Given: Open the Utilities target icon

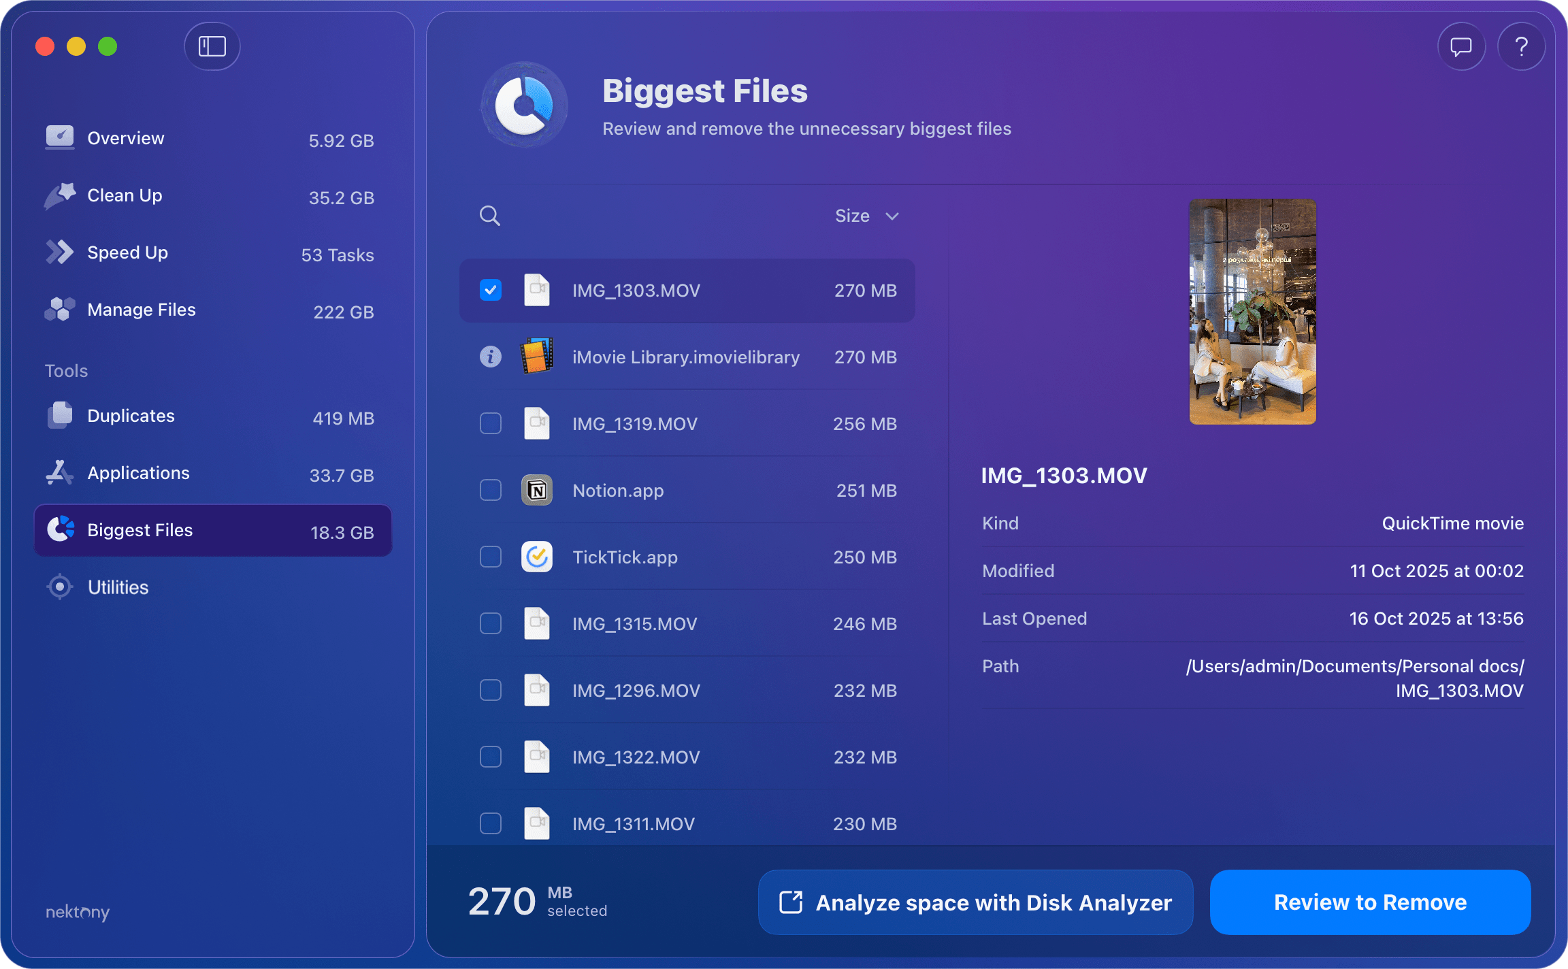Looking at the screenshot, I should click(60, 587).
